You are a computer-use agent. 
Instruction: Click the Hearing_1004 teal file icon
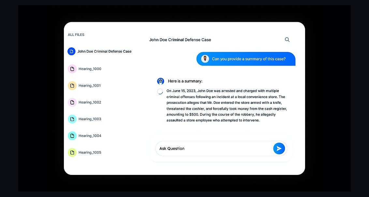72,136
